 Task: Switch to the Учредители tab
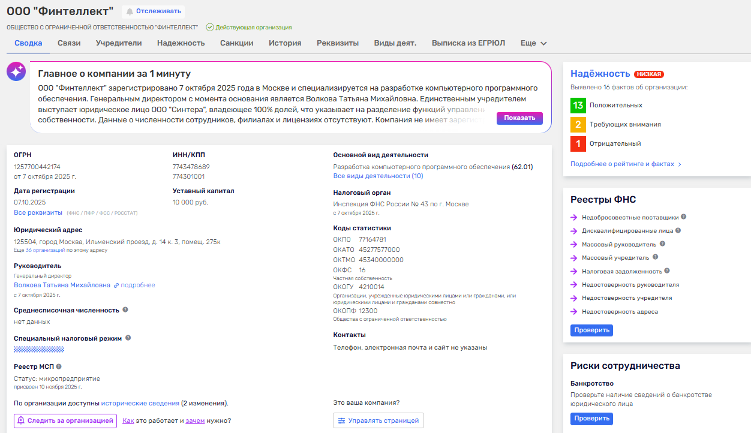point(119,43)
